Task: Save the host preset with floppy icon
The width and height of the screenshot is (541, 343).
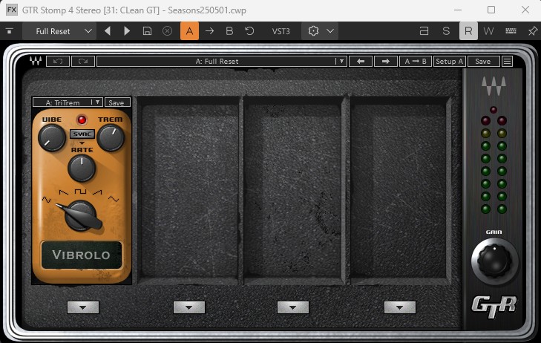Action: (x=148, y=31)
